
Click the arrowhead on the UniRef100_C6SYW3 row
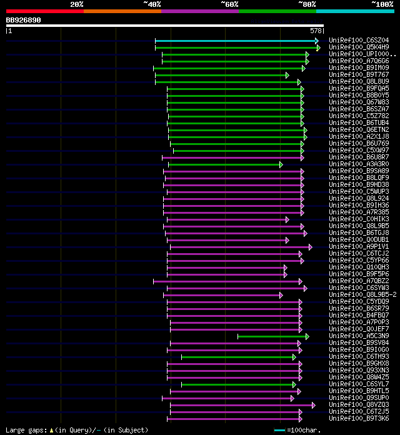coord(306,289)
